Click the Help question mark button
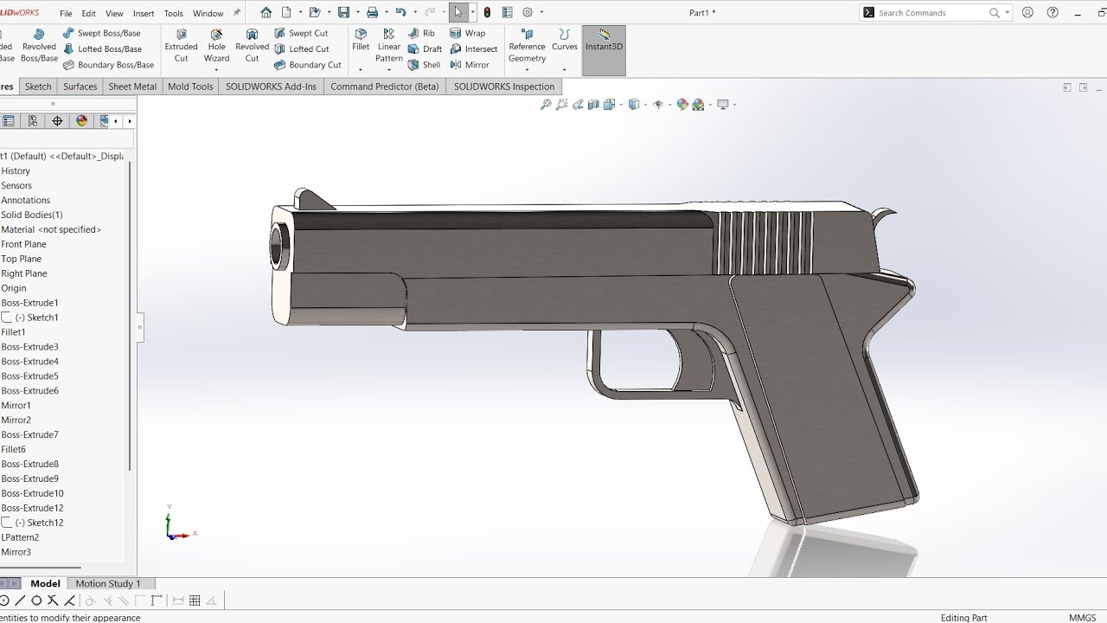1107x623 pixels. click(1053, 12)
